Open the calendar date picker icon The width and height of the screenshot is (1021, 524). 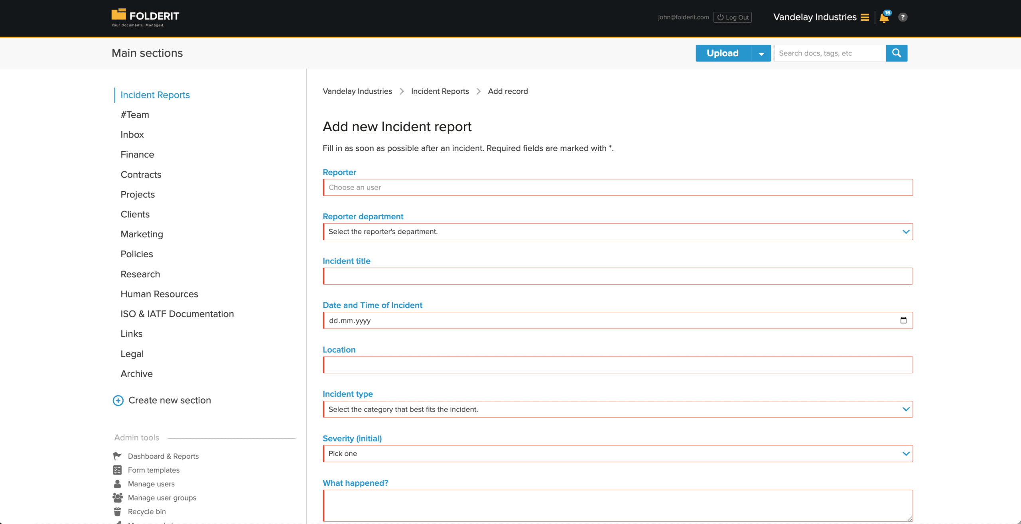click(x=903, y=320)
